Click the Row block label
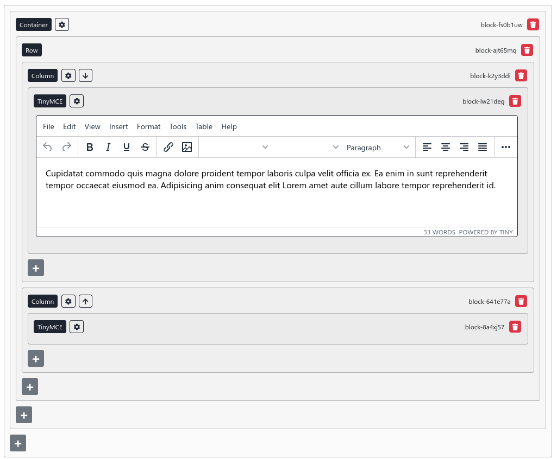557x459 pixels. click(32, 50)
